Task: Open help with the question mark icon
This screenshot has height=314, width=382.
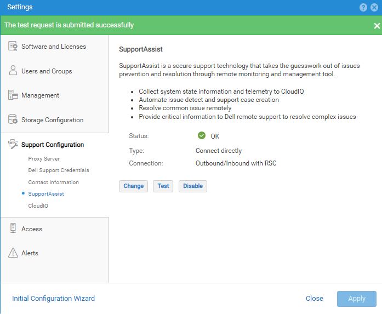Action: tap(363, 7)
